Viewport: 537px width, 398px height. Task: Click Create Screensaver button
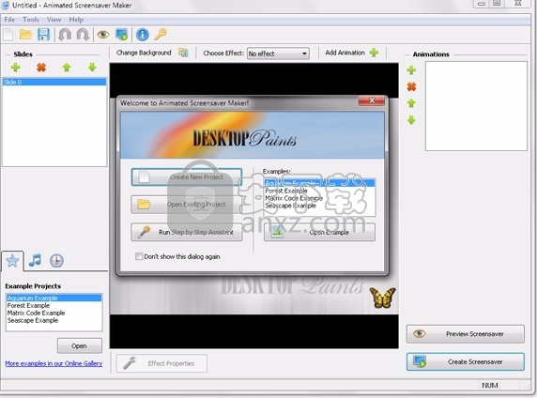(x=466, y=361)
